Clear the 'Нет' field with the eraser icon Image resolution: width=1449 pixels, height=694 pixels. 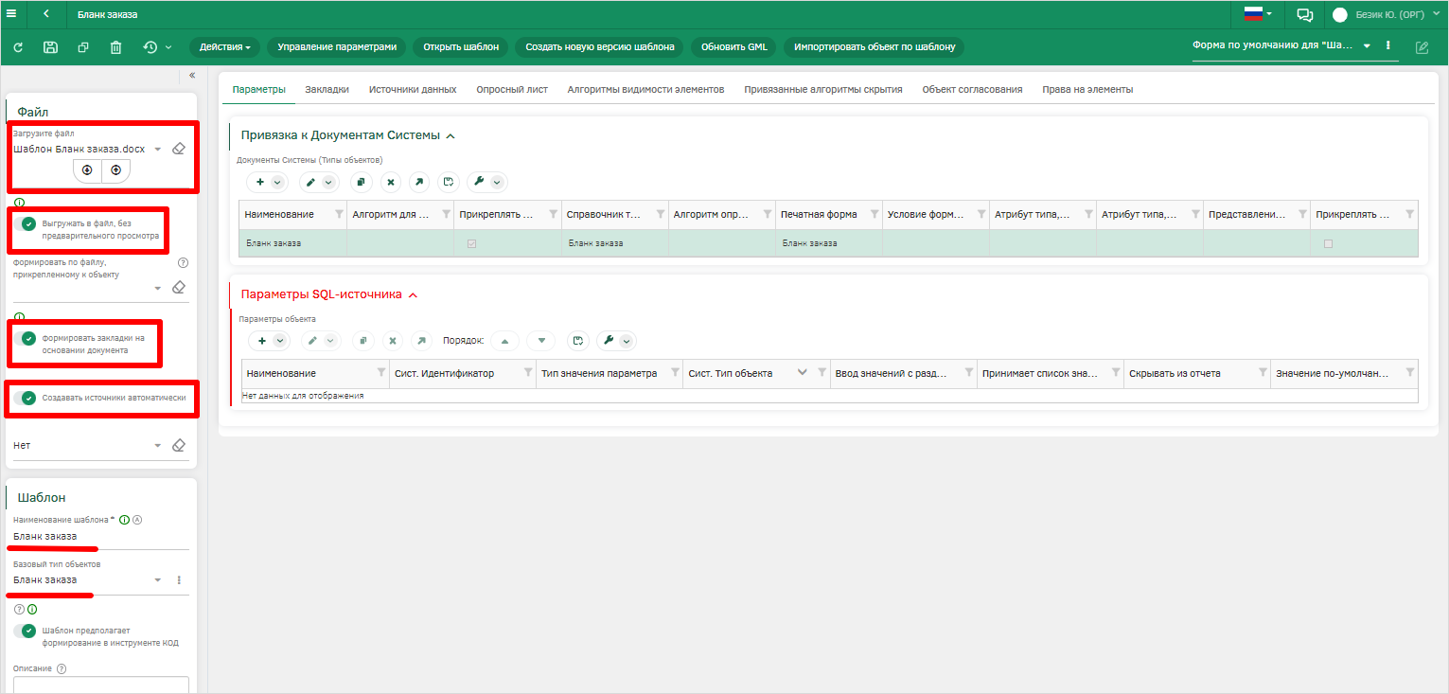click(x=179, y=445)
